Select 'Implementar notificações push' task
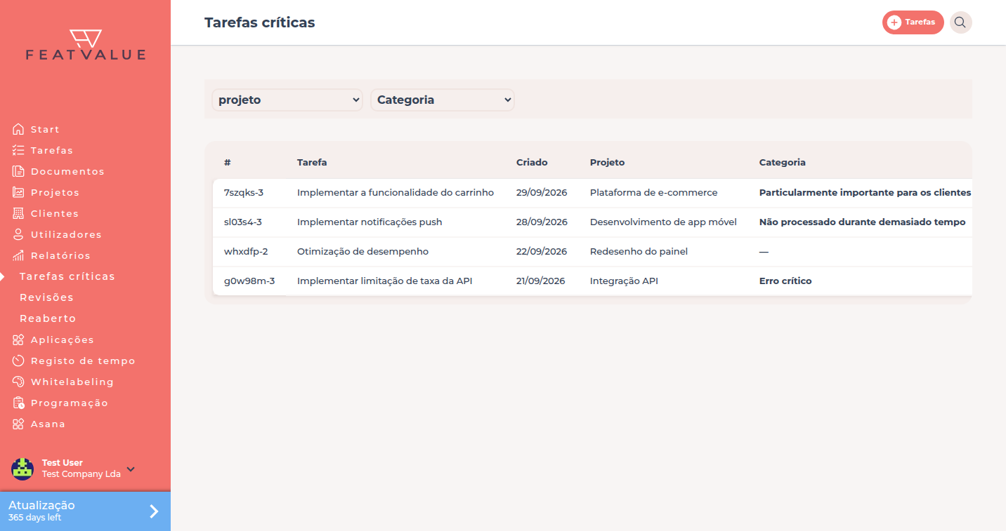This screenshot has width=1006, height=531. pos(370,222)
